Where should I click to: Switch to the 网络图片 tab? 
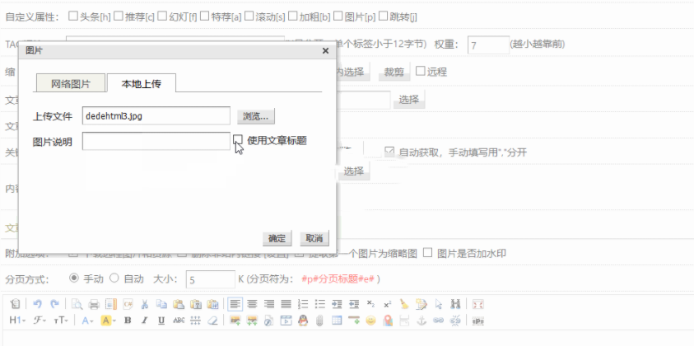coord(71,83)
